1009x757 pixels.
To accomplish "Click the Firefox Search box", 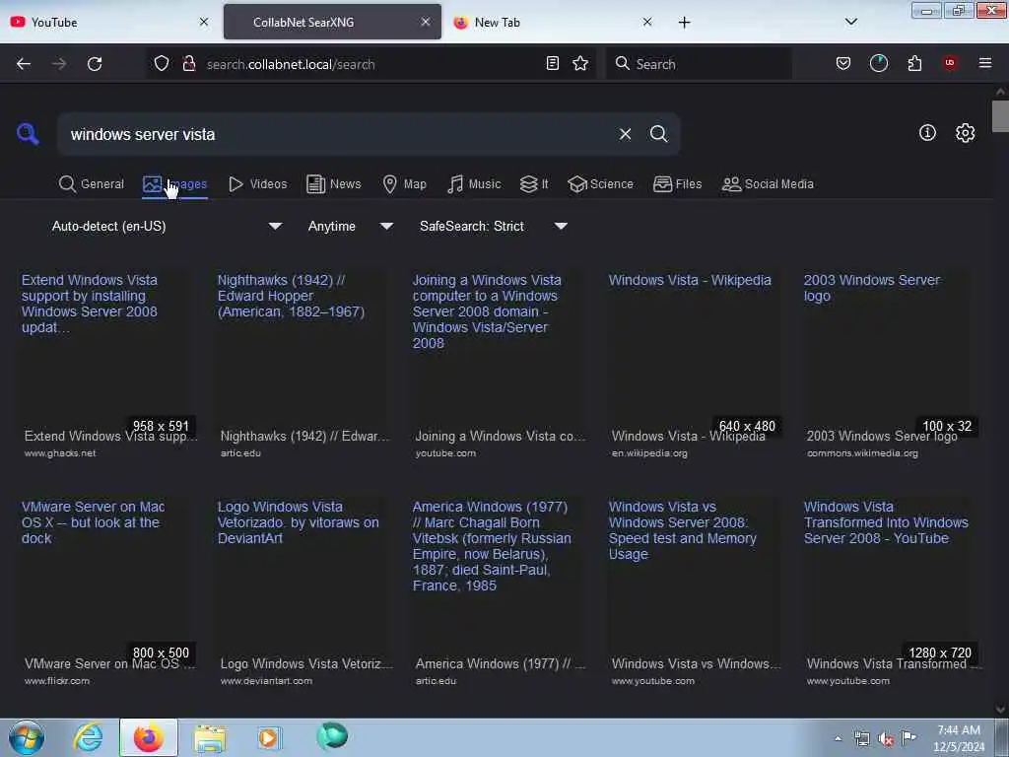I will pyautogui.click(x=699, y=64).
